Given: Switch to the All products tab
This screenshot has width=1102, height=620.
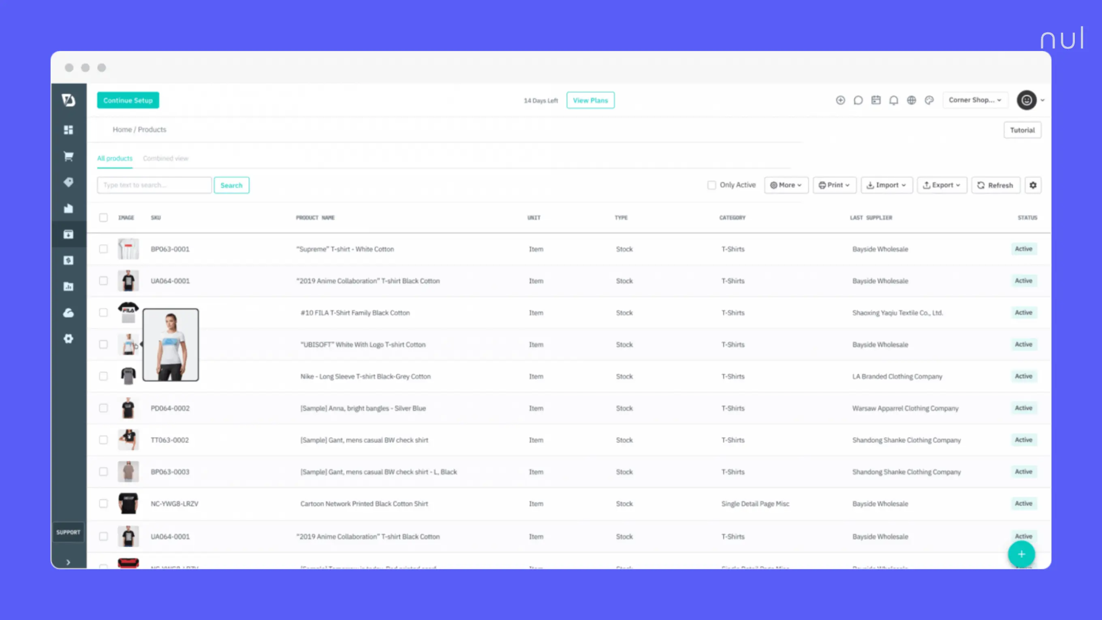Looking at the screenshot, I should tap(115, 158).
